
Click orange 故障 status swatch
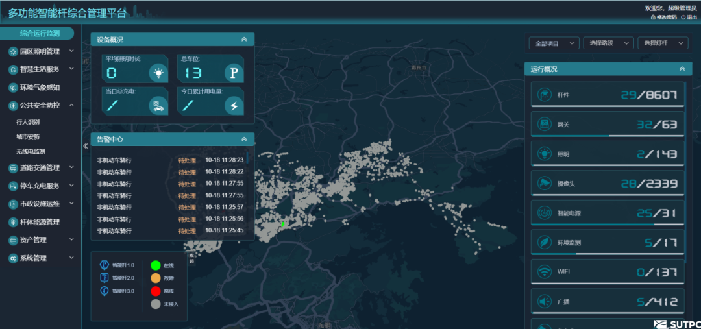pos(156,278)
